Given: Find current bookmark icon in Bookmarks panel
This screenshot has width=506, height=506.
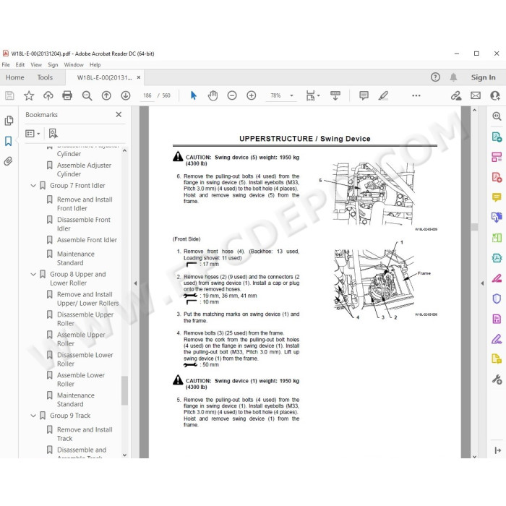Looking at the screenshot, I should 53,133.
